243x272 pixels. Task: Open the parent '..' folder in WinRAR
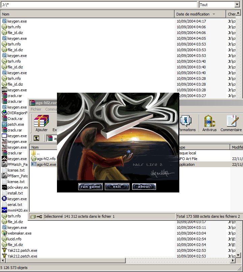point(35,153)
